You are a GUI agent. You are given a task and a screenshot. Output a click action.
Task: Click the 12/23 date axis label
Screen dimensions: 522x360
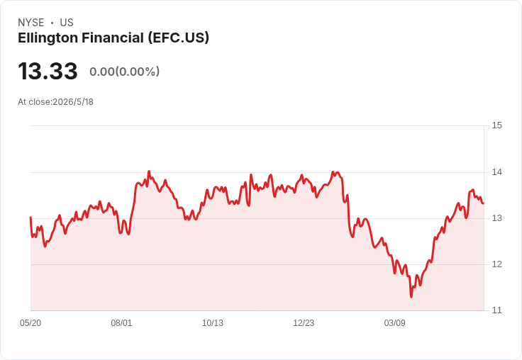[x=304, y=322]
